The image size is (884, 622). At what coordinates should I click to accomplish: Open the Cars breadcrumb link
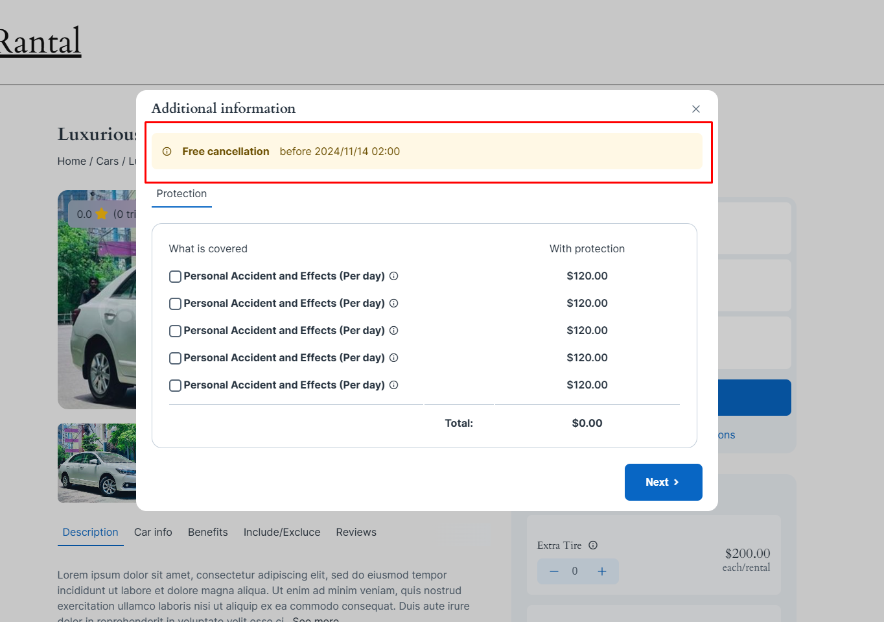pos(108,161)
